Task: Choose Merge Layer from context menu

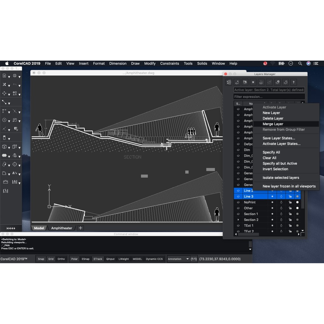Action: click(273, 124)
